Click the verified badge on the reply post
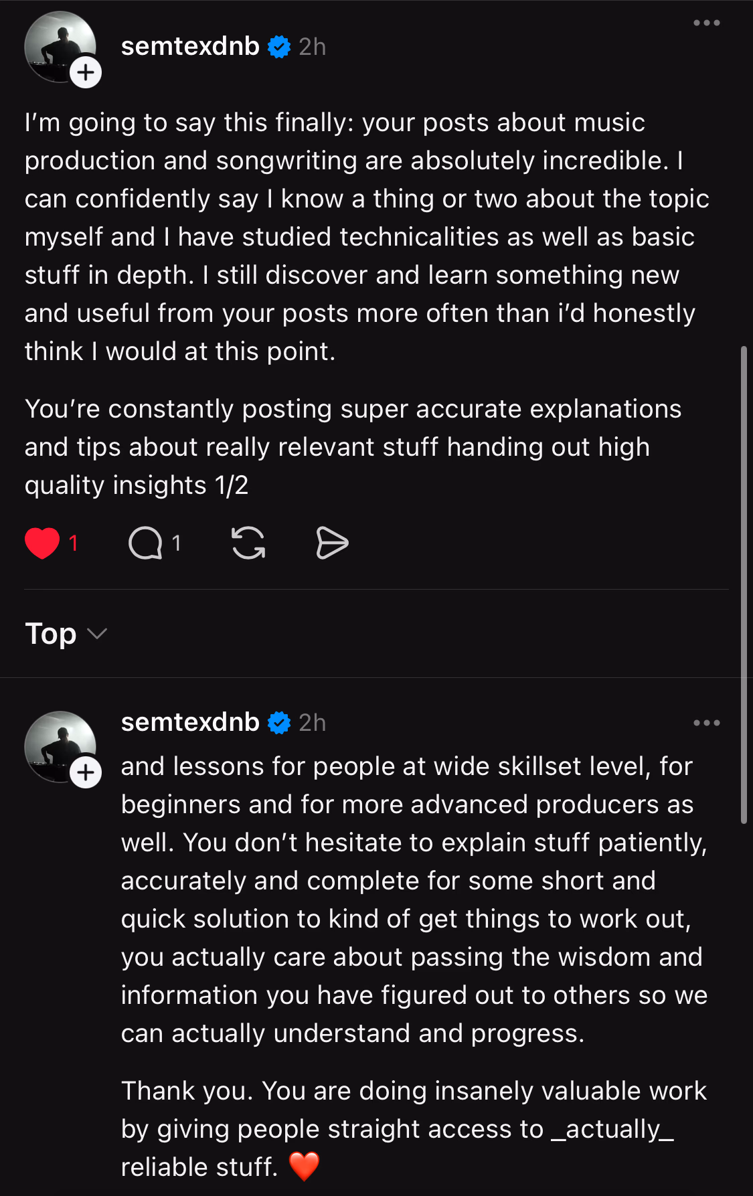The width and height of the screenshot is (753, 1196). (277, 722)
